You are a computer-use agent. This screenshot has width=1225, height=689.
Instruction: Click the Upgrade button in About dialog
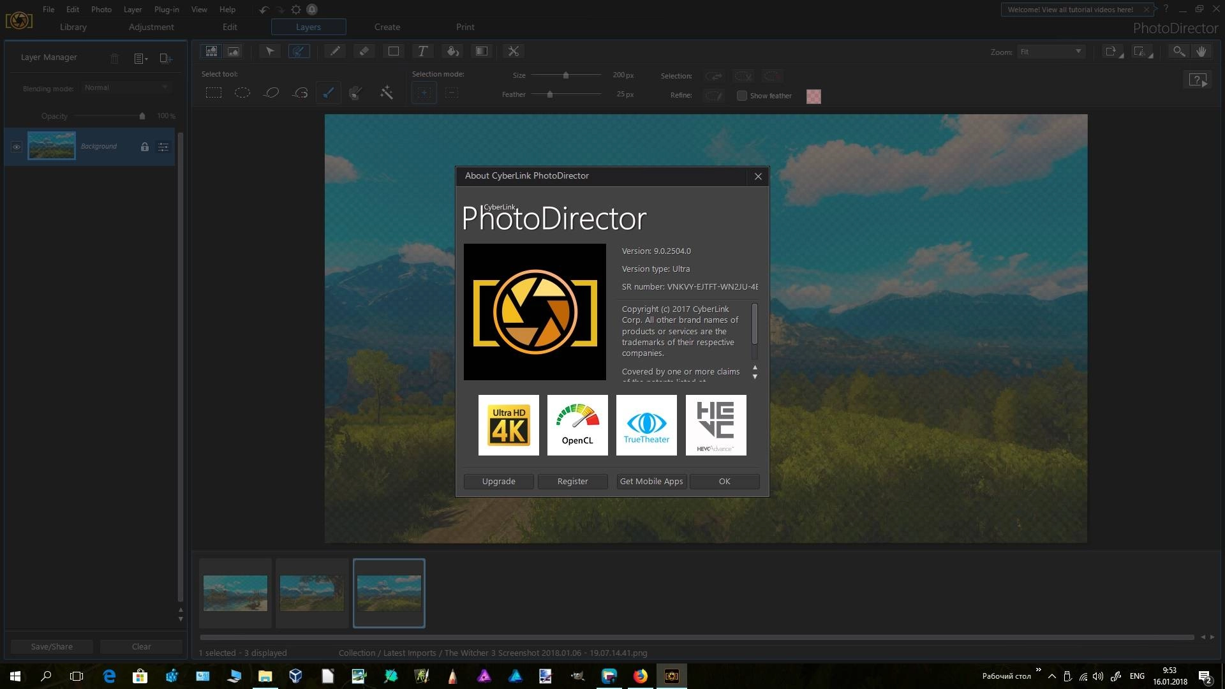[x=499, y=482]
